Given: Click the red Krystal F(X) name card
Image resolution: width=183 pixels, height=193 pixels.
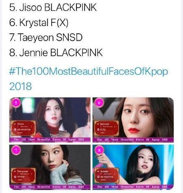Looking at the screenshot, I should pos(107,128).
